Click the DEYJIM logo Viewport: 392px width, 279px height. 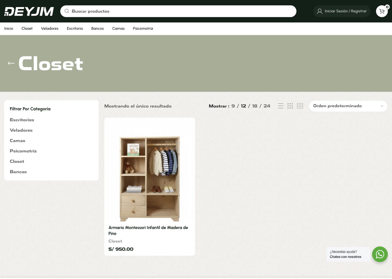(x=29, y=11)
